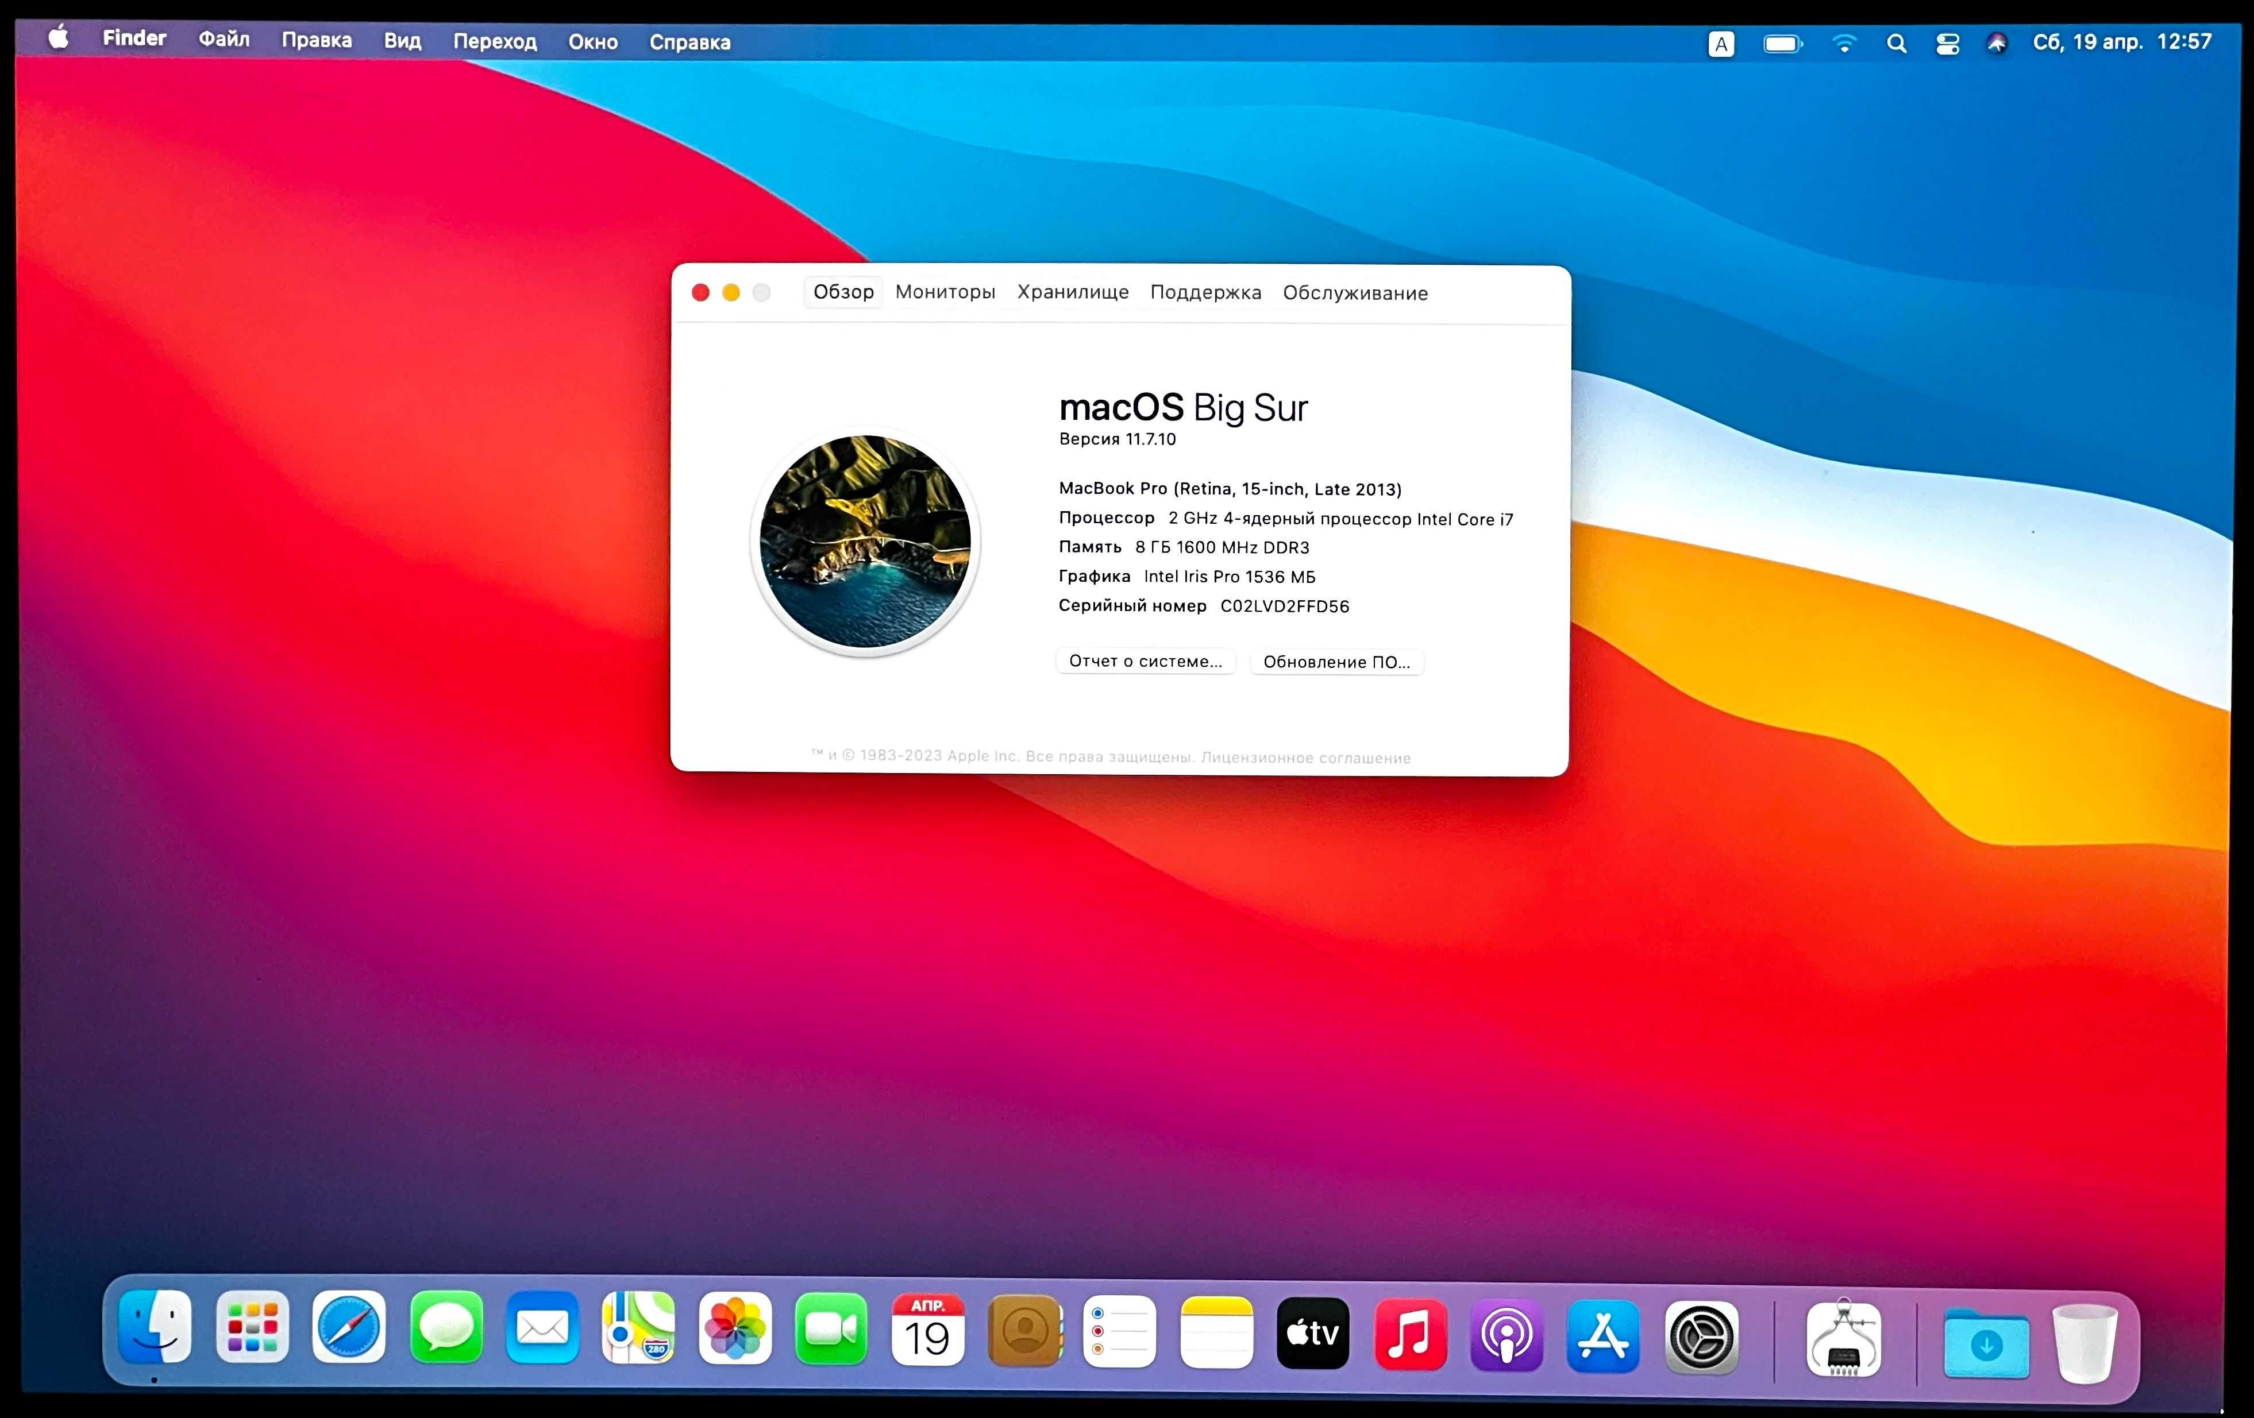Open Launchpad from the Dock
Viewport: 2254px width, 1418px height.
click(x=253, y=1327)
